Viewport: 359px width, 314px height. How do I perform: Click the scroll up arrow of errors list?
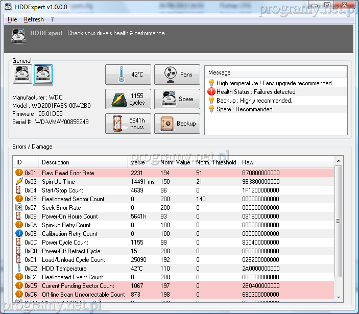(339, 161)
